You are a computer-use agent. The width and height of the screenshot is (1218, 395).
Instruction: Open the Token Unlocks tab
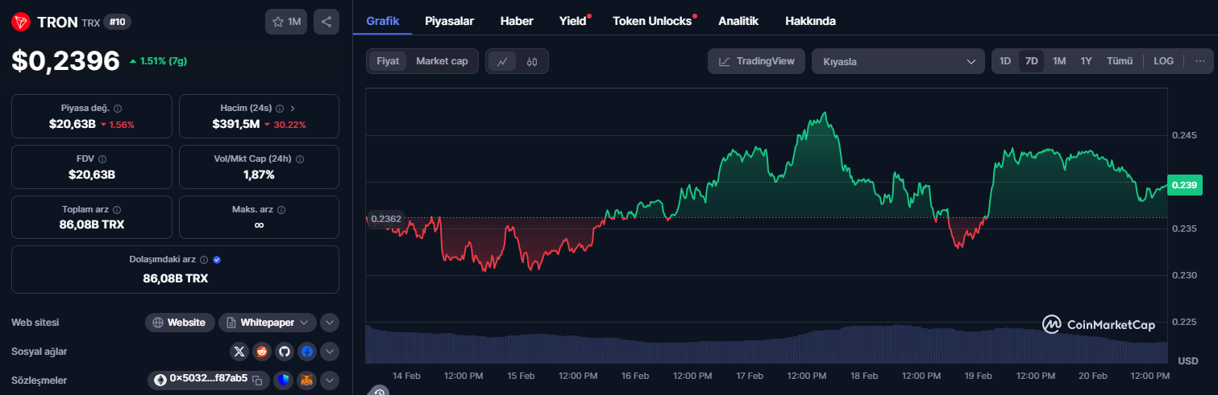click(x=652, y=21)
